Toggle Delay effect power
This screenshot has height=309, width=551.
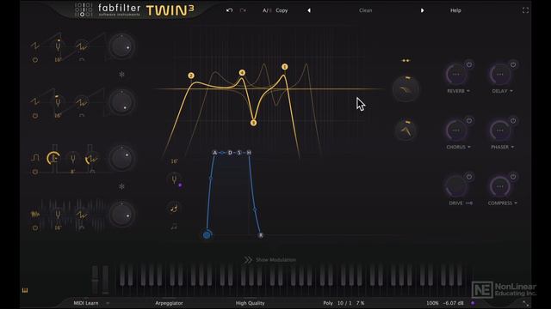tap(513, 65)
